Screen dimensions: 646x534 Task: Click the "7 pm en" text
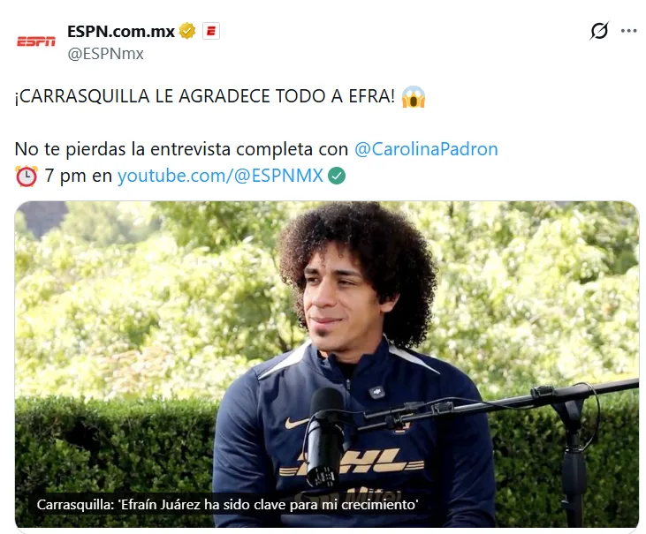(x=79, y=176)
